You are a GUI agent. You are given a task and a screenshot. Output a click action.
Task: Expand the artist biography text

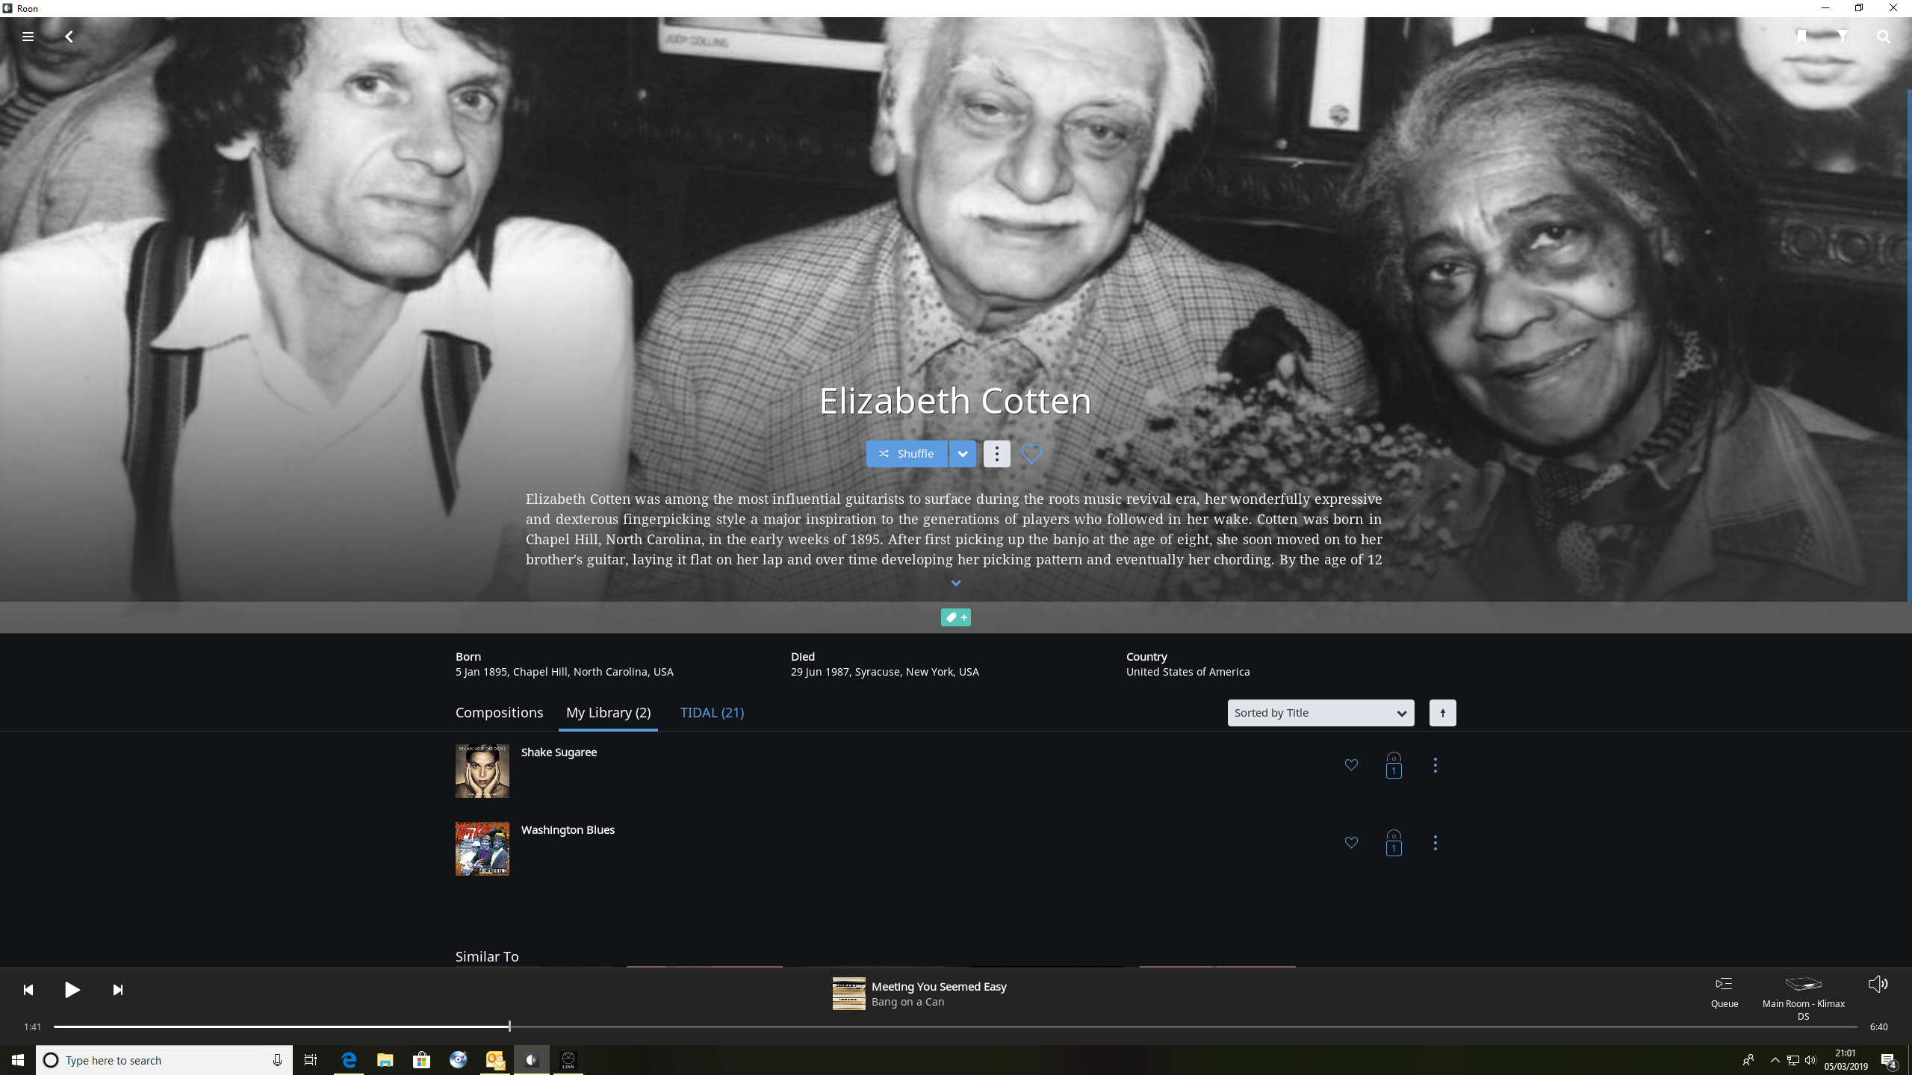(x=956, y=583)
